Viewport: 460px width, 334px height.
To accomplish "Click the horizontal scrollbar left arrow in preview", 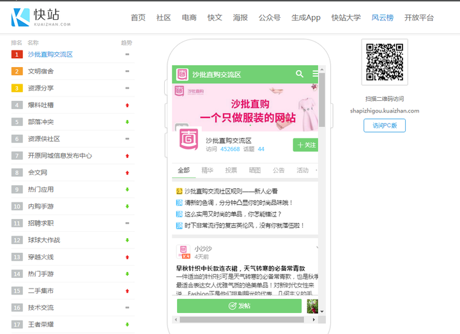I will 176,319.
